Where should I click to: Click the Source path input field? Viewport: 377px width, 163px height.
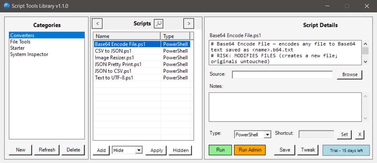click(x=282, y=74)
